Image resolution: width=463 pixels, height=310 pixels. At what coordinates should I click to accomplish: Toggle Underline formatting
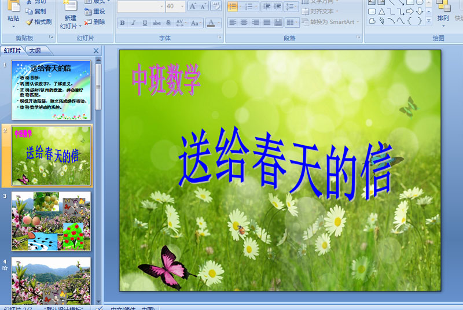click(x=145, y=23)
